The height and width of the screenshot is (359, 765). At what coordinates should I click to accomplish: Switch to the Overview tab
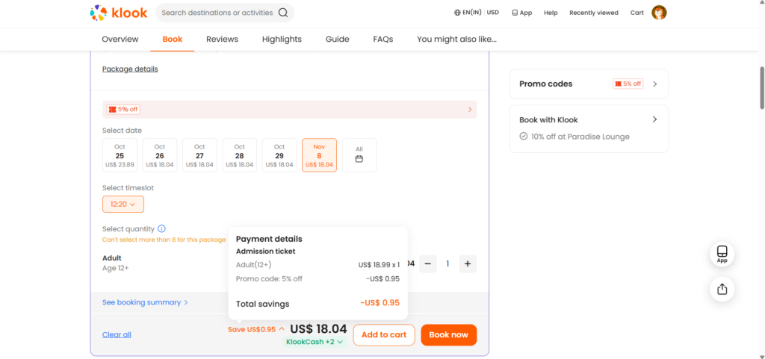(120, 39)
